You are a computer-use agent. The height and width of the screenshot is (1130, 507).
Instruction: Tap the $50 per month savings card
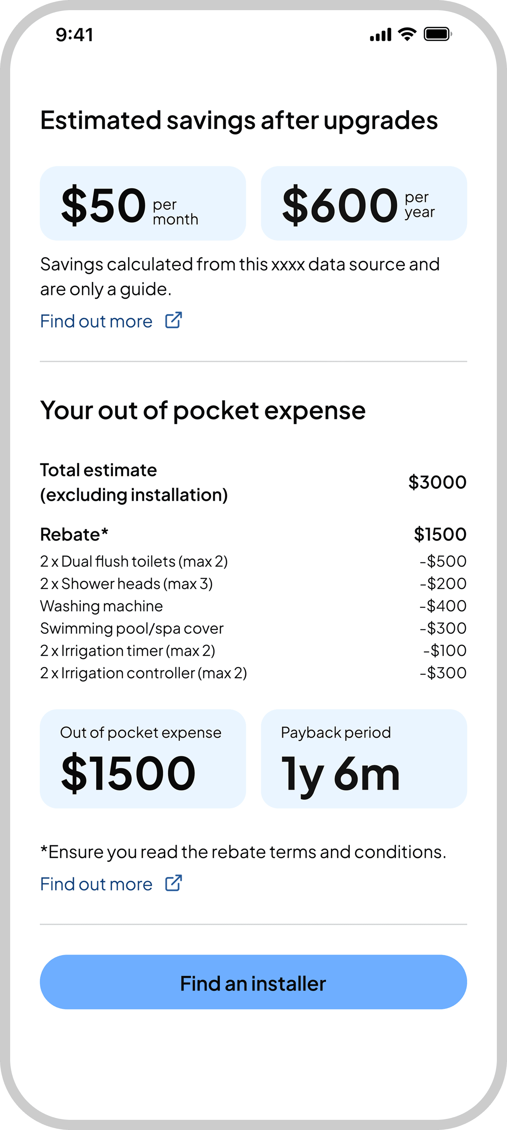[143, 204]
